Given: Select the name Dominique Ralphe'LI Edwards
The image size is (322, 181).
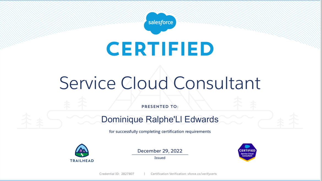Looking at the screenshot, I should point(160,119).
